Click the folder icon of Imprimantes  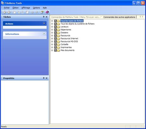click(58, 47)
